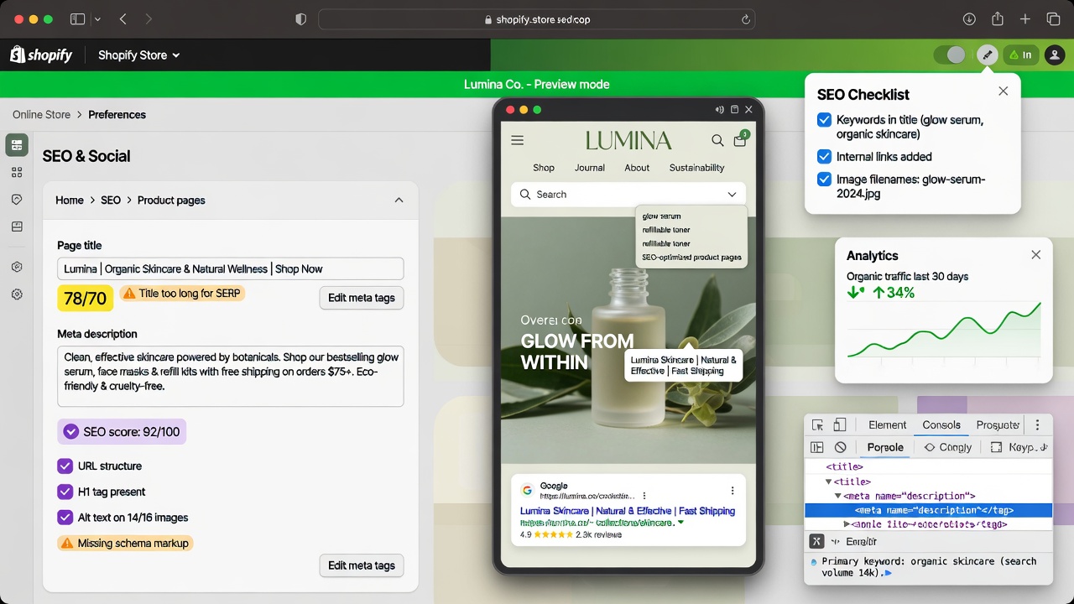
Task: Click the Page title input field
Action: [x=231, y=269]
